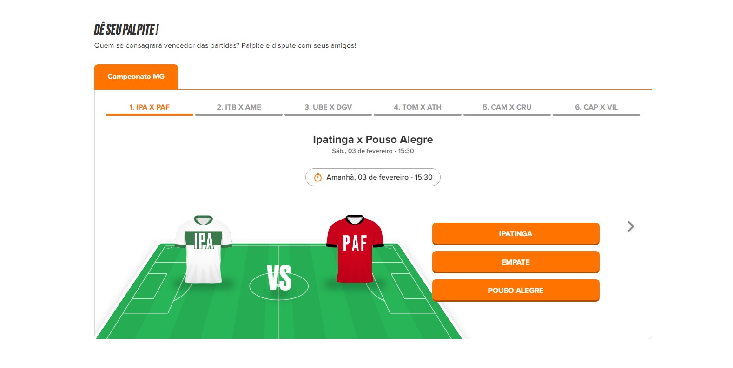View match 6. CAP X VIL

click(x=596, y=107)
